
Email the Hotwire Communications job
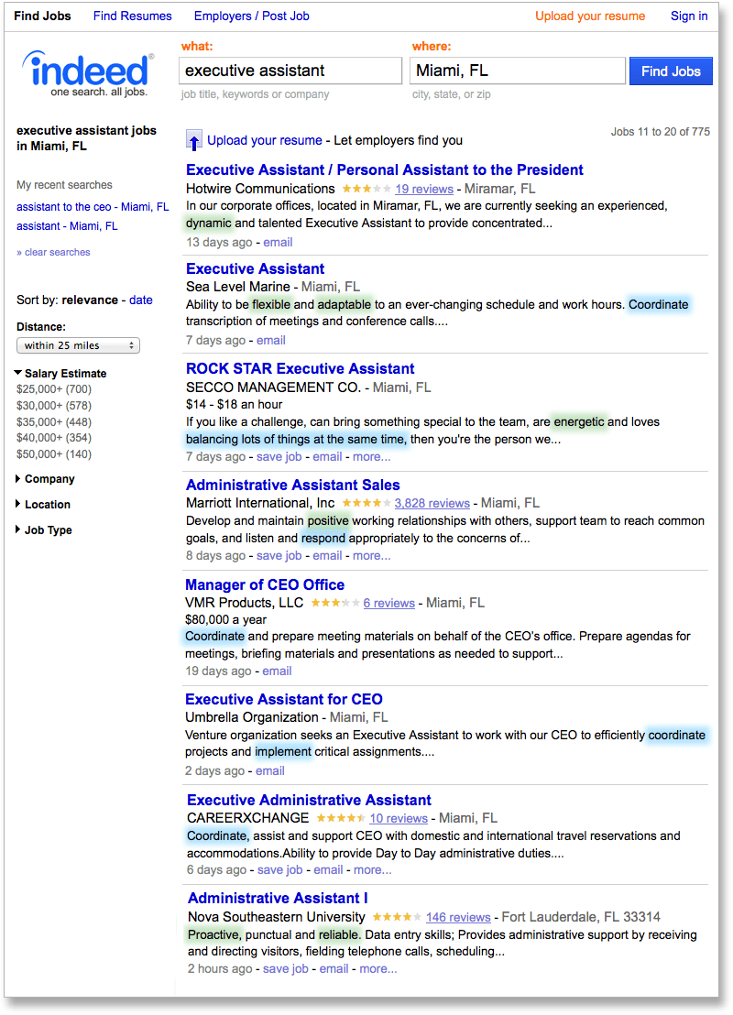(x=278, y=243)
